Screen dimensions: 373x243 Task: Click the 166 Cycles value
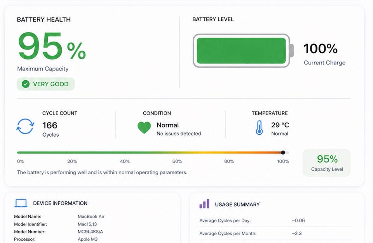coord(51,130)
